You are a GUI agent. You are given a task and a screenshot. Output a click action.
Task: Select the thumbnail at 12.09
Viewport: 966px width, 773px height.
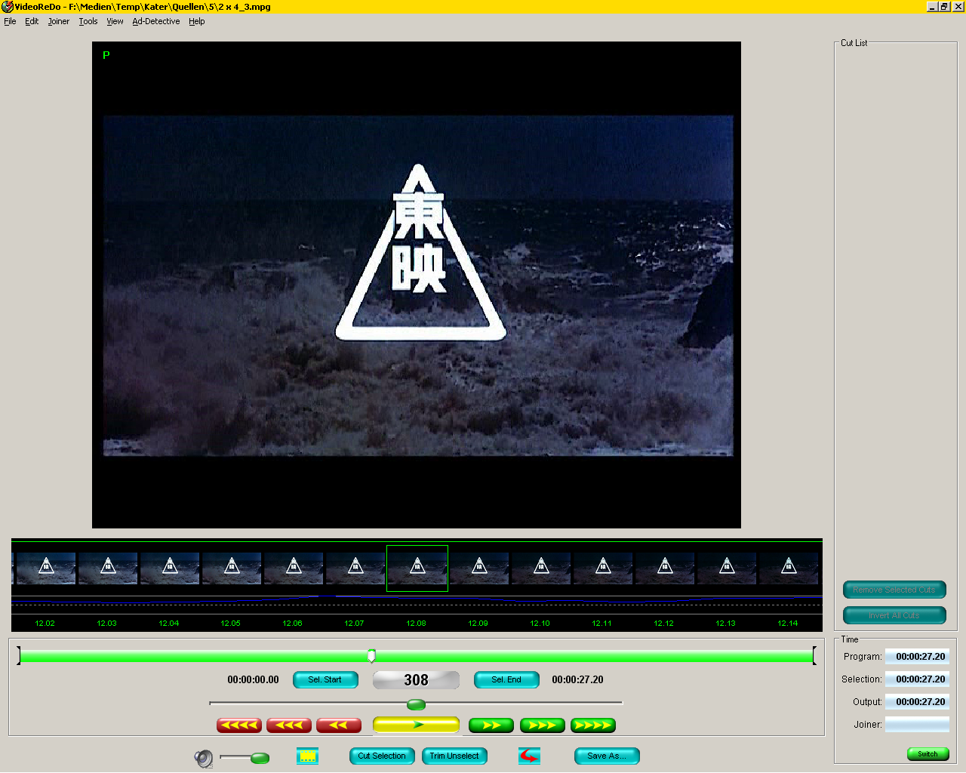tap(479, 568)
